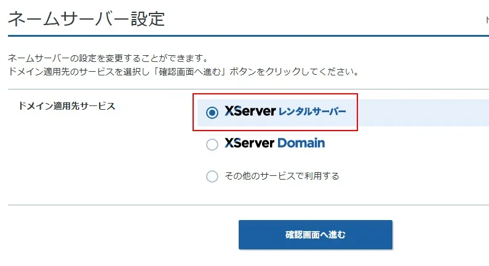
Task: Click the ネームサーバー設定 page heading
Action: tap(86, 18)
